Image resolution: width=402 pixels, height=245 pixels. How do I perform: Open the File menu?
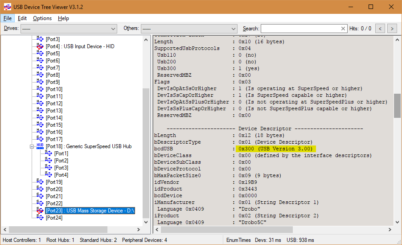[x=7, y=18]
